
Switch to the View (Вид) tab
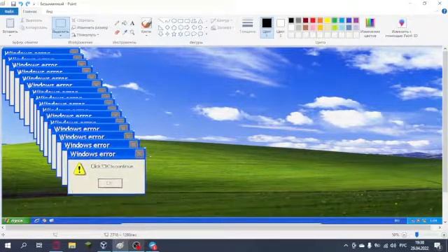(x=49, y=11)
